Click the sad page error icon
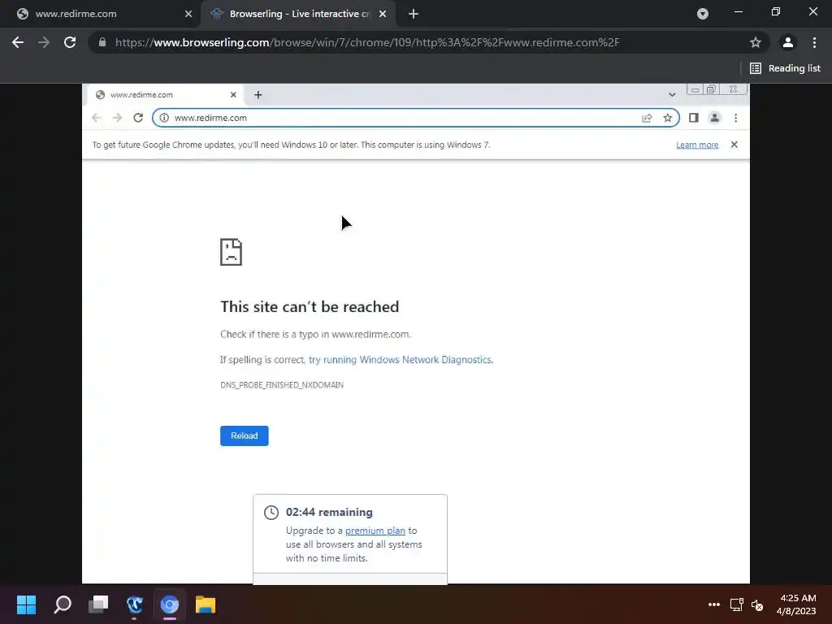The height and width of the screenshot is (624, 832). (x=231, y=252)
